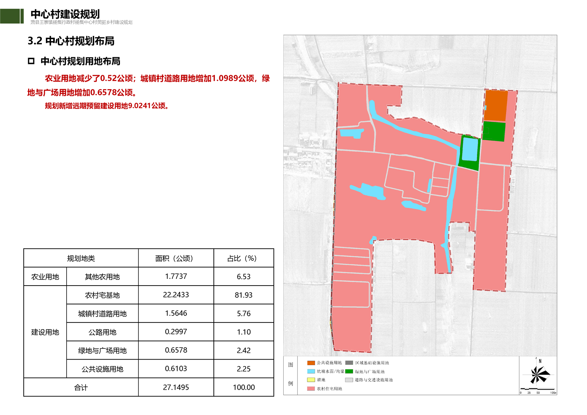Screen dimensions: 587x415
Task: Select the 中心村建设规划 page title
Action: [x=65, y=14]
